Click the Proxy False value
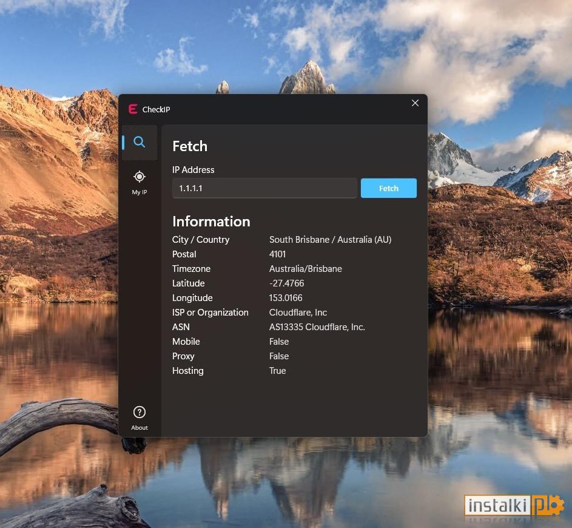Screen dimensions: 572x528 [278, 356]
